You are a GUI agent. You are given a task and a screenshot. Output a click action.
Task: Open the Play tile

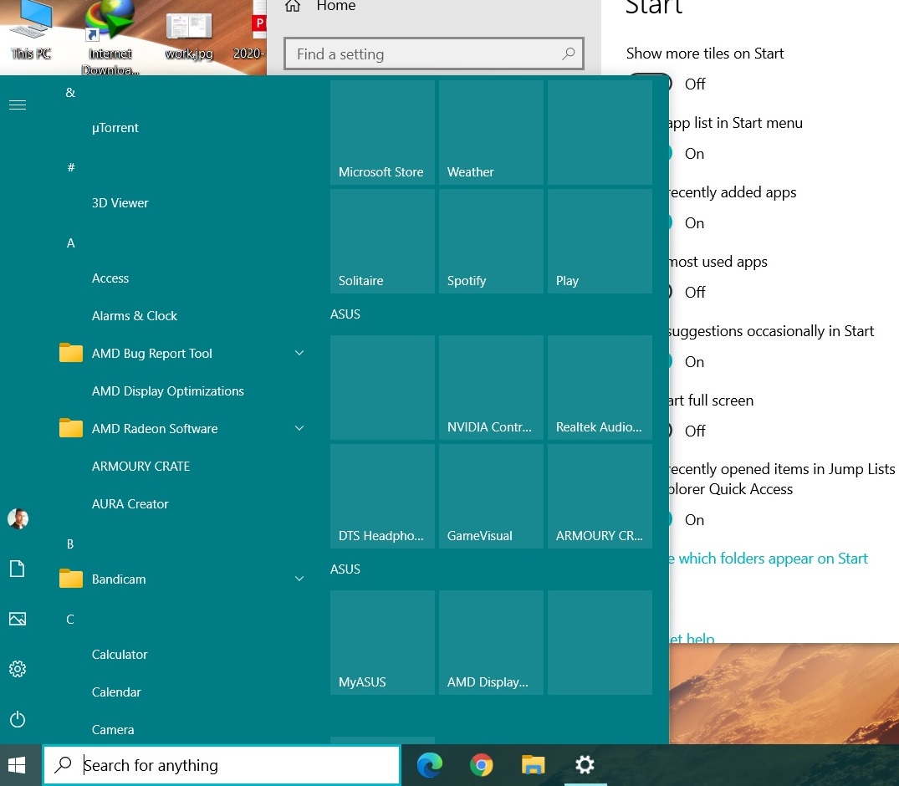point(600,242)
